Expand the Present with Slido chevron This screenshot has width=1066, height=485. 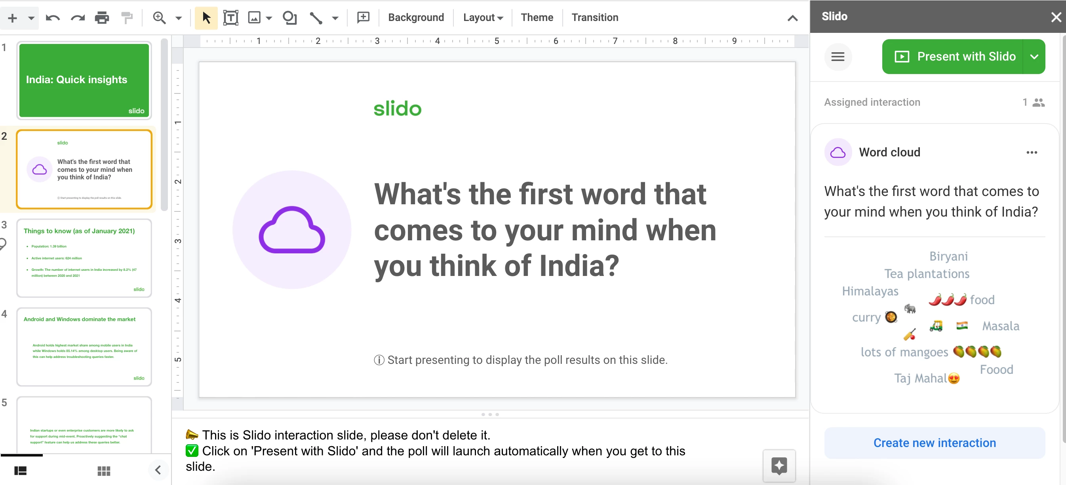tap(1034, 57)
